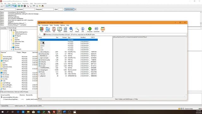Open File Explorer from the taskbar
Image resolution: width=202 pixels, height=114 pixels.
[x=28, y=112]
